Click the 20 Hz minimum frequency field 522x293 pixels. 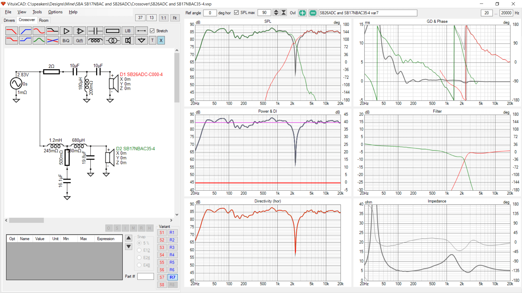coord(487,13)
